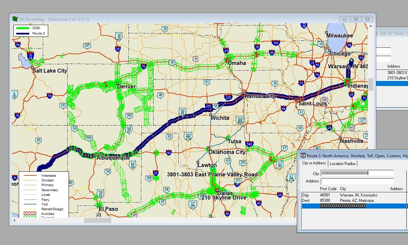408x245 pixels.
Task: Click the City column header in Route 2
Action: click(x=343, y=189)
